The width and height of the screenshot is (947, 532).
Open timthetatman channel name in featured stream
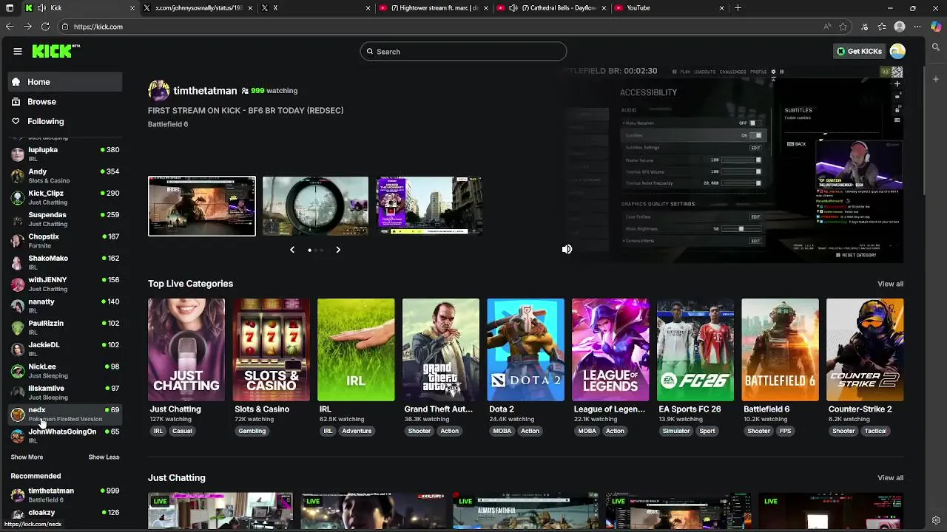pos(205,91)
